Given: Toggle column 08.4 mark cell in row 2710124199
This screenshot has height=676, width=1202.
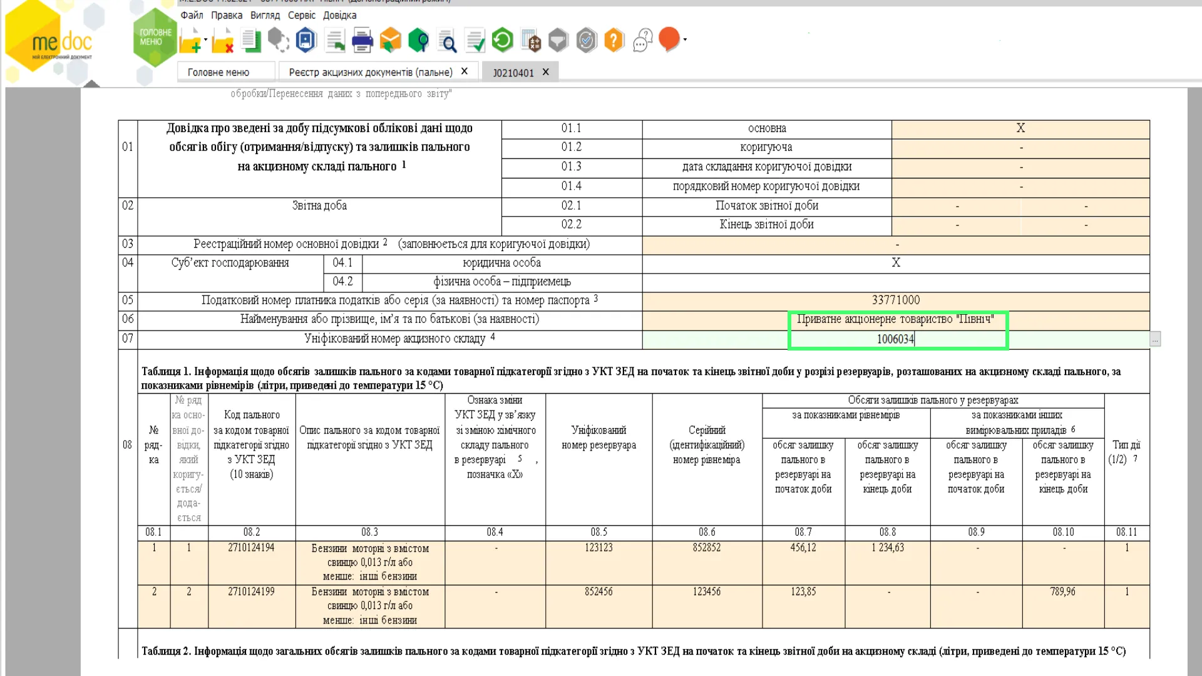Looking at the screenshot, I should [495, 607].
